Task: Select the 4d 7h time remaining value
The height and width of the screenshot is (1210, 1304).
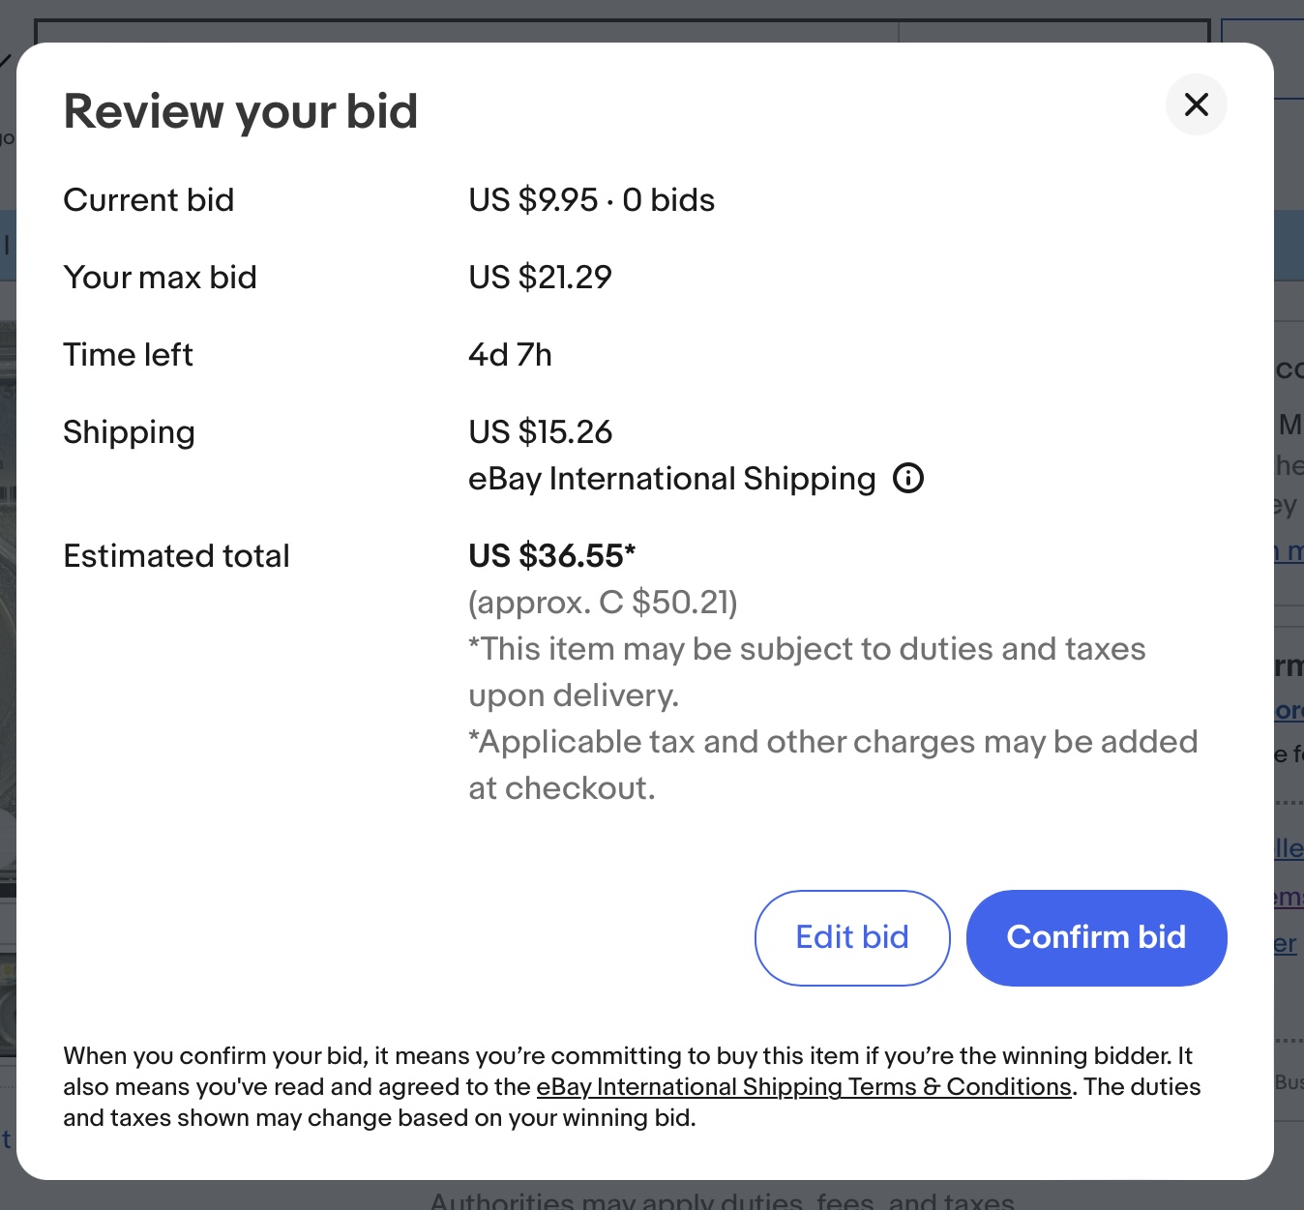Action: pos(511,355)
